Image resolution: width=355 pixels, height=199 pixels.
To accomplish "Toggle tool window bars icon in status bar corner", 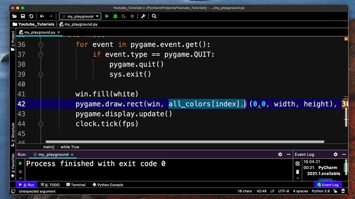I will (13, 191).
